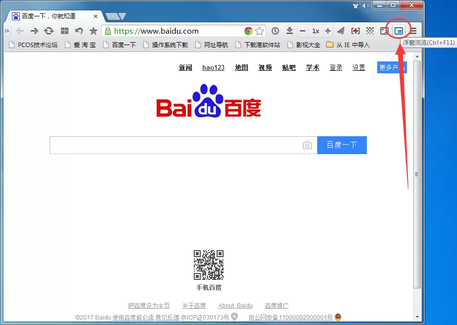Open the 使用百度前必读 link
The image size is (457, 325).
pos(133,318)
